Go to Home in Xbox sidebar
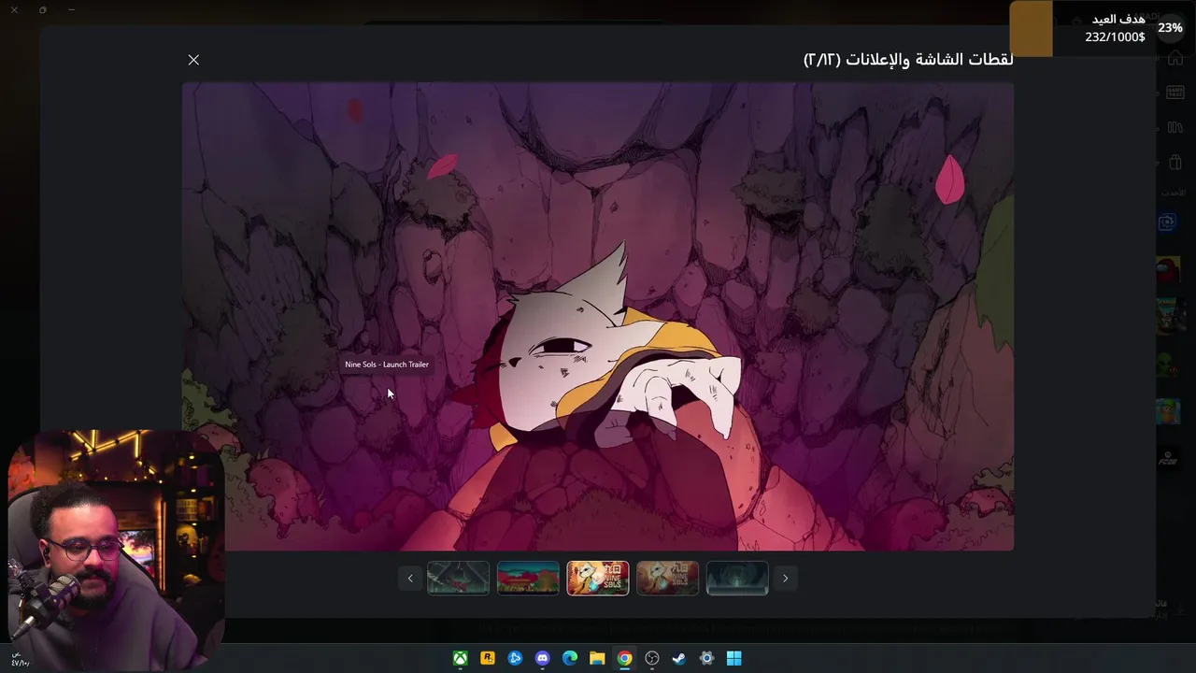The width and height of the screenshot is (1196, 673). [1175, 58]
